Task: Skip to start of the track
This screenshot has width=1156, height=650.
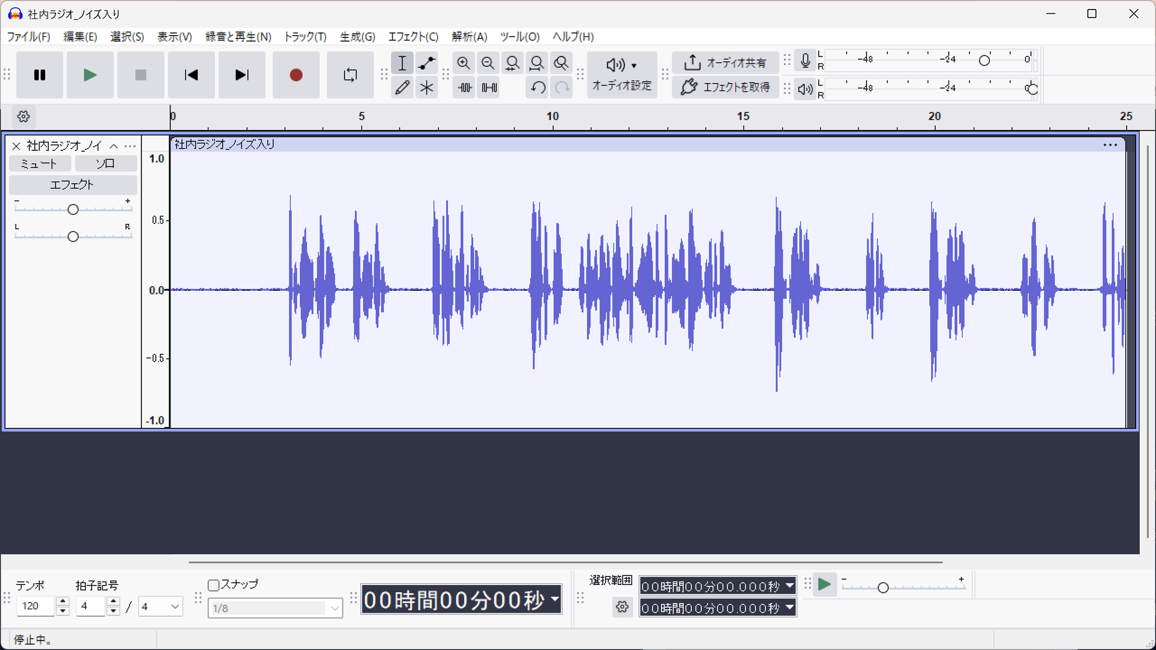Action: tap(191, 75)
